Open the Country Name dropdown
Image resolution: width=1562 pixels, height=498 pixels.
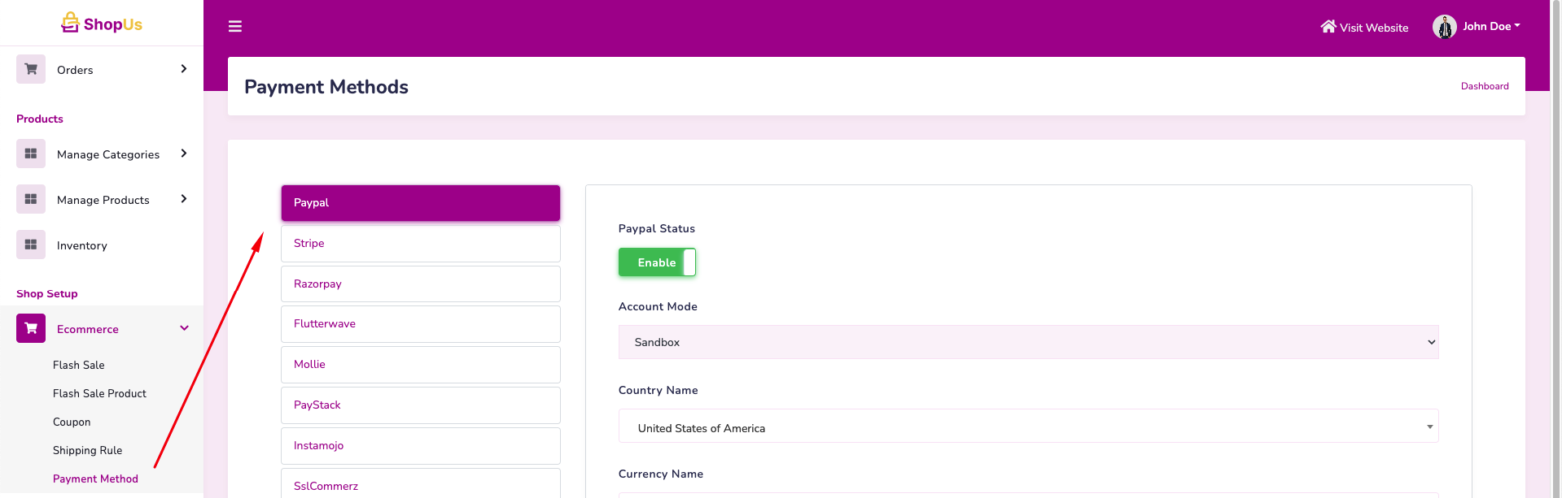coord(1028,427)
